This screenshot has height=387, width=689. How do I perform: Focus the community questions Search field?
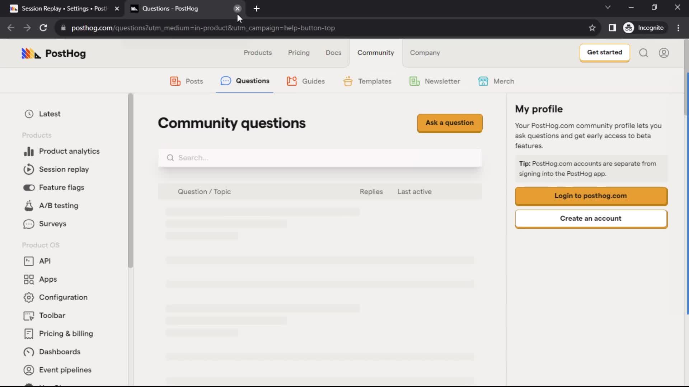coord(320,158)
